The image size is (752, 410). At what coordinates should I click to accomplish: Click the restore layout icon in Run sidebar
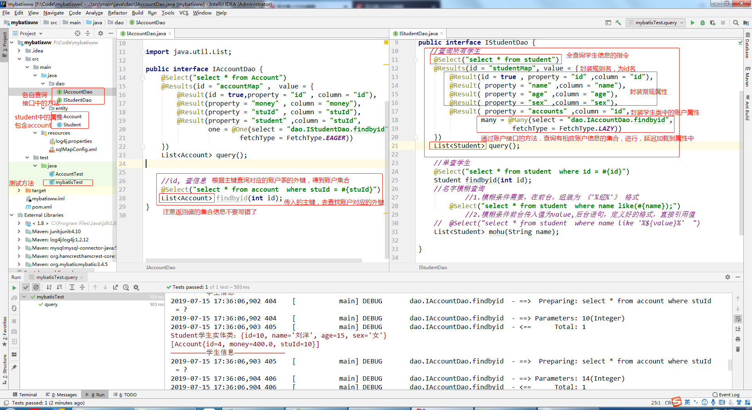(x=14, y=354)
